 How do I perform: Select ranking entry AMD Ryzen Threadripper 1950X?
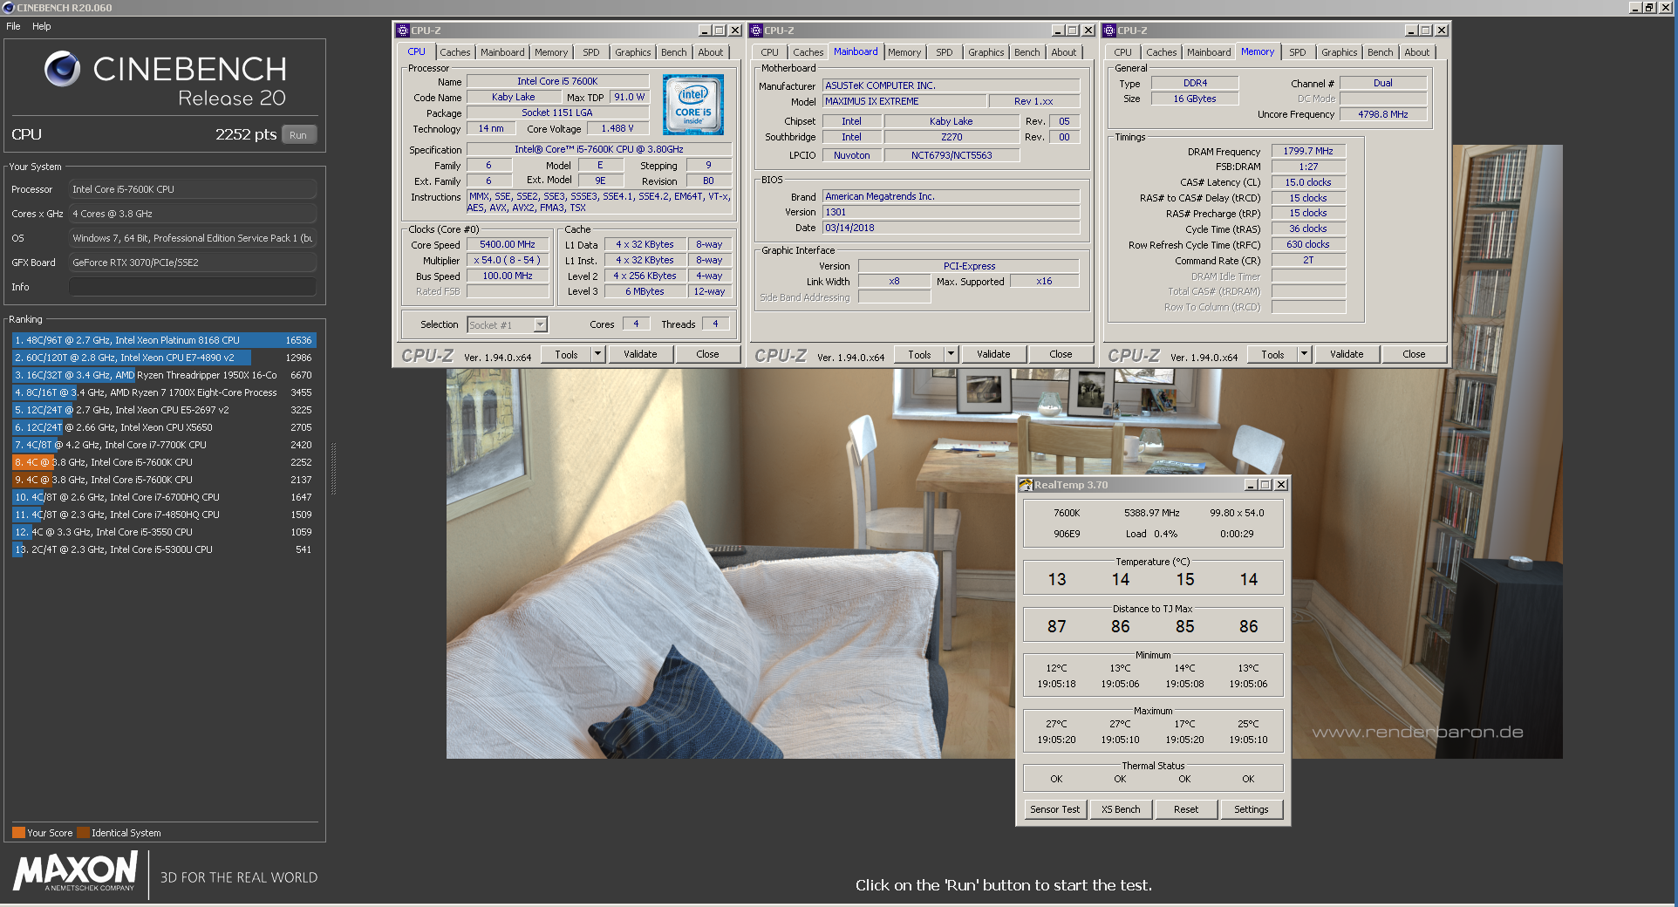pos(164,375)
